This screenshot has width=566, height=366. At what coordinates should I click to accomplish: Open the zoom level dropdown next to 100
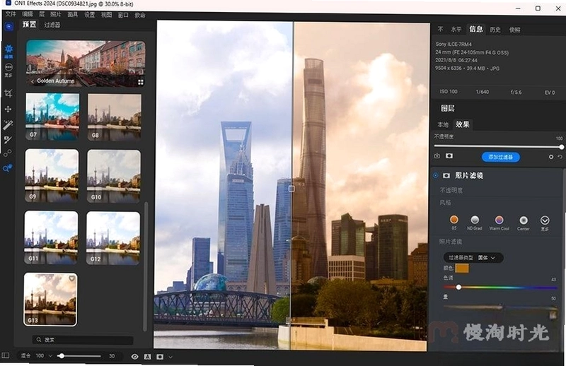[50, 356]
